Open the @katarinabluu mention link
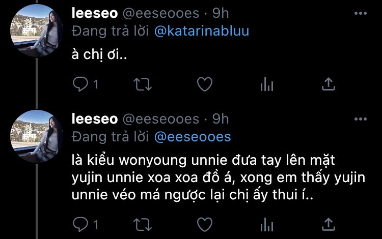Viewport: 382px width, 239px height. [x=202, y=31]
